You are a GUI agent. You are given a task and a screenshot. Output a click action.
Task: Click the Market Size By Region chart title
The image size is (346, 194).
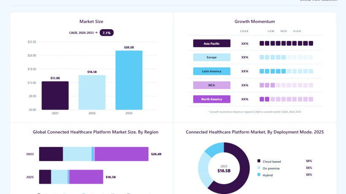95,132
